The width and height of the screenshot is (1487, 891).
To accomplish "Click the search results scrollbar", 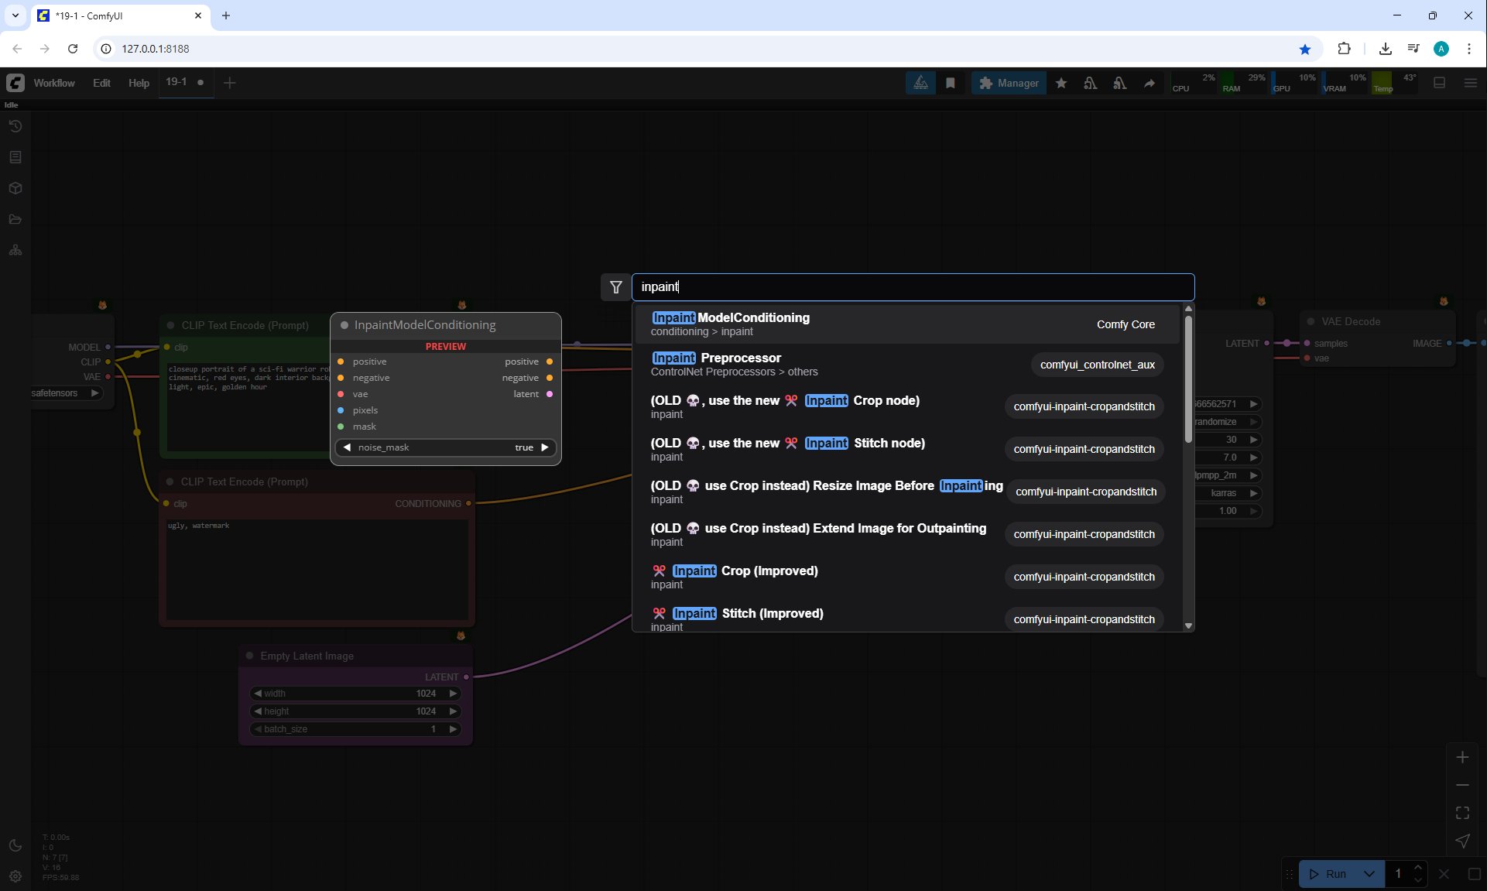I will (1188, 379).
